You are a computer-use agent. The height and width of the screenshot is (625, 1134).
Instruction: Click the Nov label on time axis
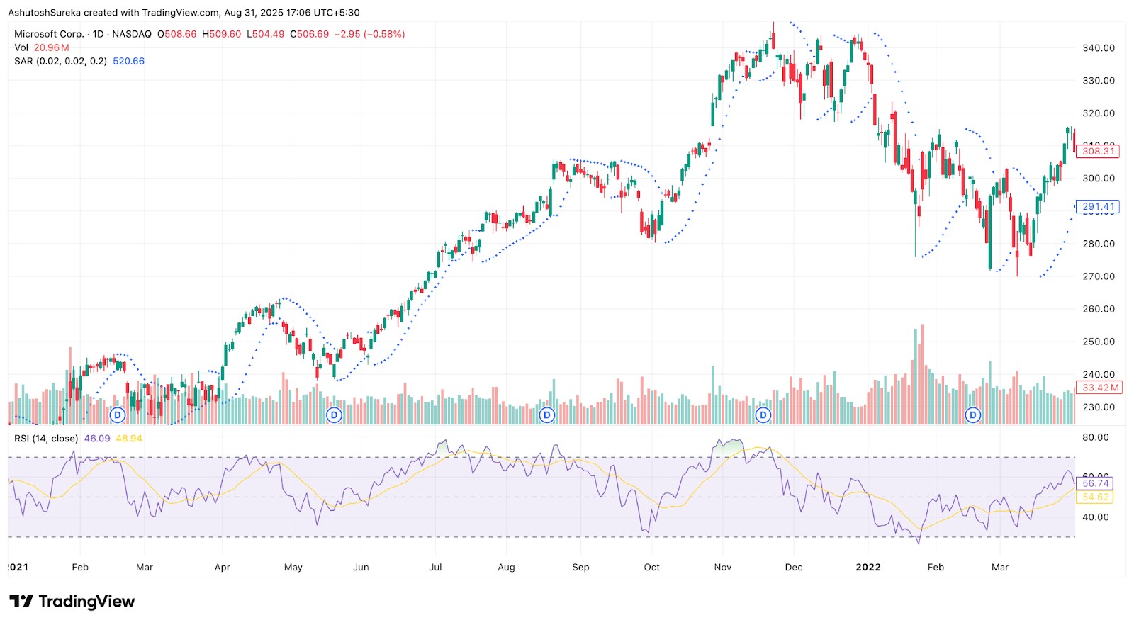pyautogui.click(x=722, y=567)
